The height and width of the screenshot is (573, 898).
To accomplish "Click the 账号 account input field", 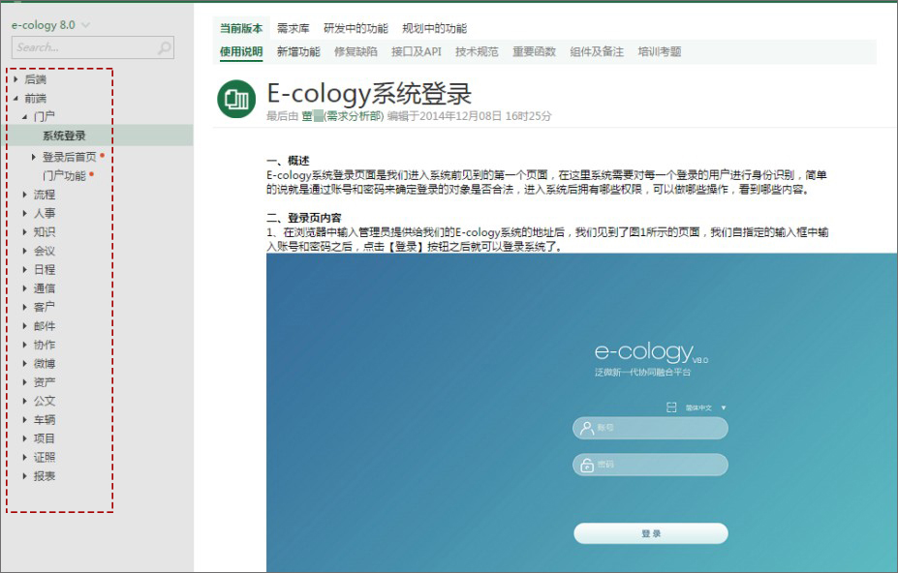I will 650,428.
